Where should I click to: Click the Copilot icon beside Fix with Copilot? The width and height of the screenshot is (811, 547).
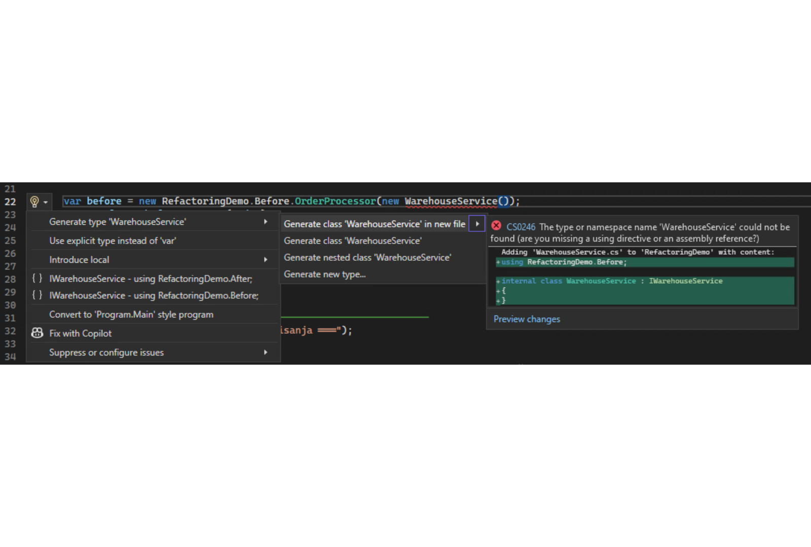pyautogui.click(x=37, y=333)
